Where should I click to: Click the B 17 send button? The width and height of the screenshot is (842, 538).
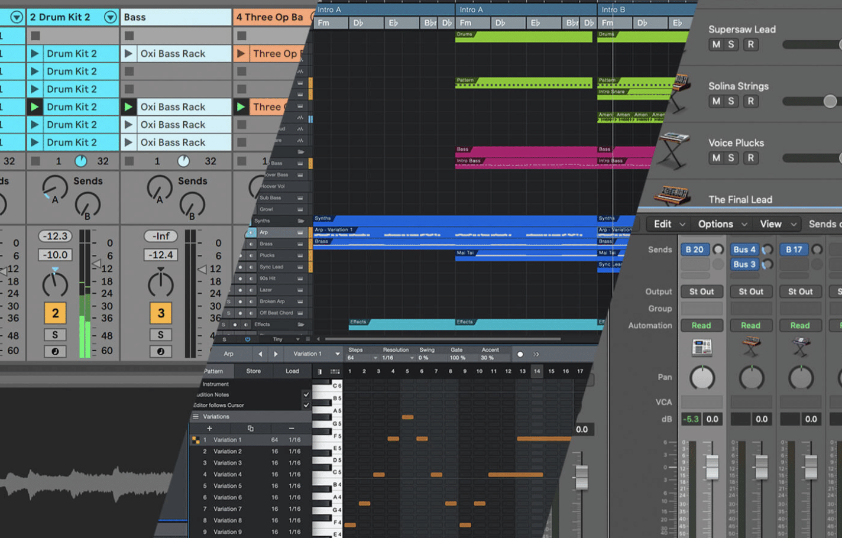(x=794, y=249)
